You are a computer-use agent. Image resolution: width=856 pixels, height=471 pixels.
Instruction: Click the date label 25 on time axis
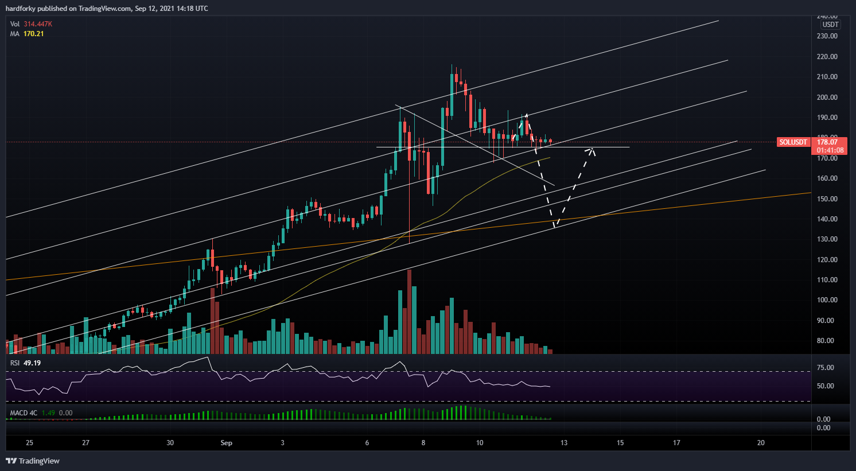[x=29, y=443]
